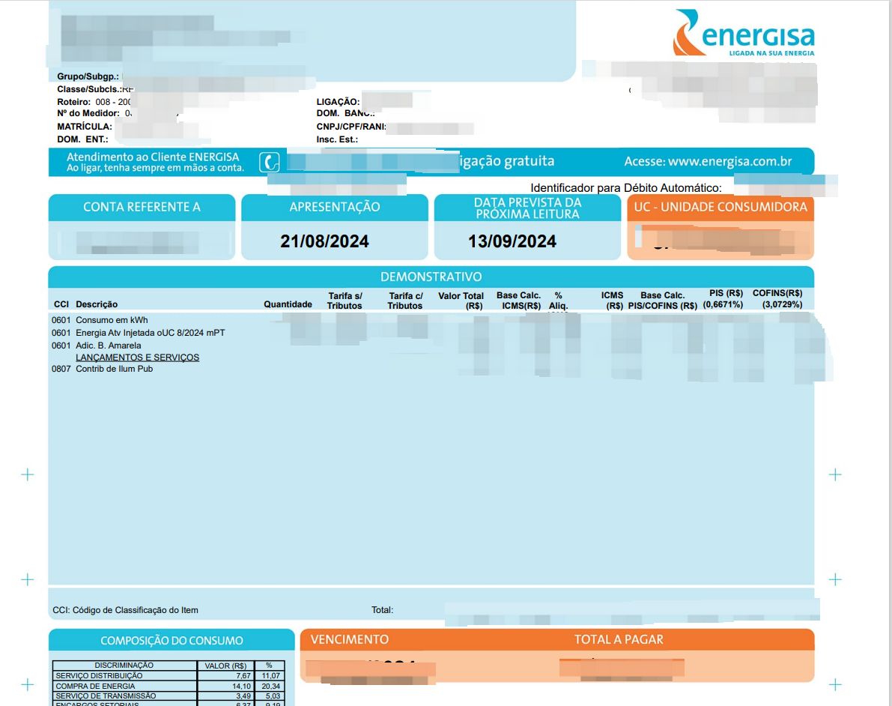This screenshot has height=706, width=892.
Task: Click 'CCI: Código de Classificação do Item' note
Action: tap(125, 610)
